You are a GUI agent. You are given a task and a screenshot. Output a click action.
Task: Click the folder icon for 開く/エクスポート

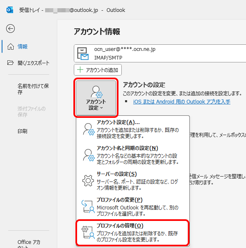(11, 63)
